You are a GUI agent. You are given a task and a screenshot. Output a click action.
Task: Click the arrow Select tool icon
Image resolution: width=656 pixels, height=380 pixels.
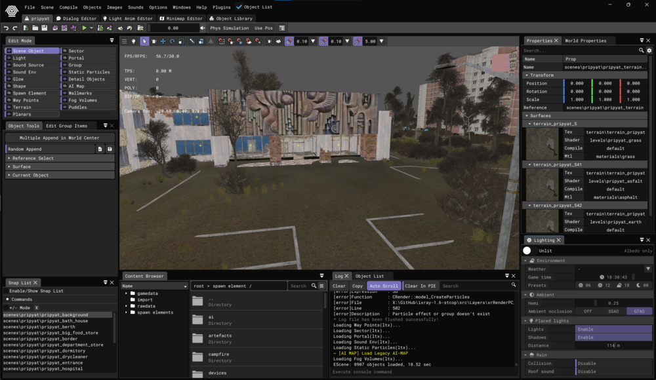(x=144, y=41)
